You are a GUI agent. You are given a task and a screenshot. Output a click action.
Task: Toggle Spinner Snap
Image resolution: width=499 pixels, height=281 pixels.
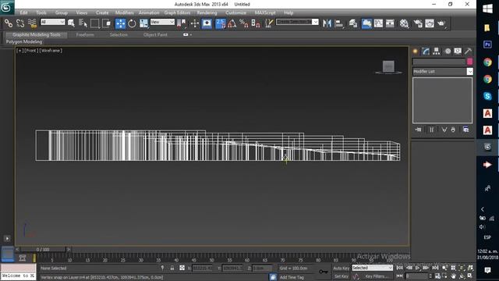click(256, 23)
